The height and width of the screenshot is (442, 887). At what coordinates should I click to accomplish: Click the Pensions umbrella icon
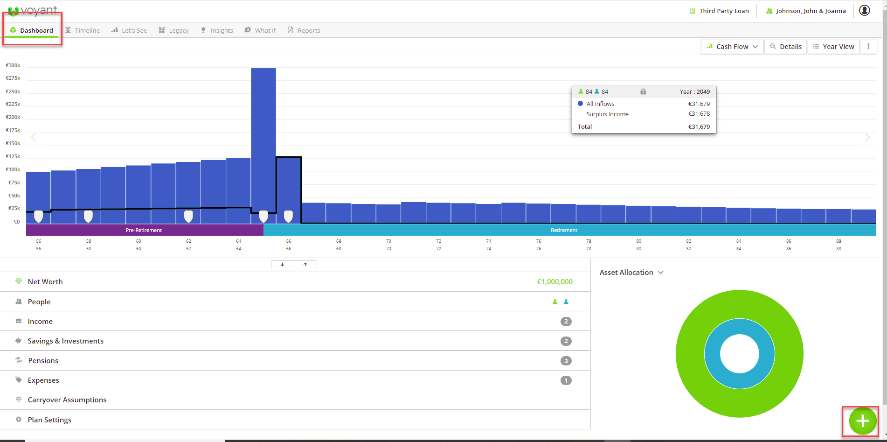[x=19, y=360]
